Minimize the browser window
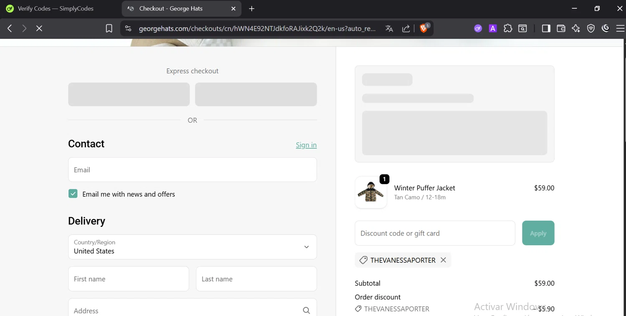This screenshot has width=626, height=316. click(574, 8)
